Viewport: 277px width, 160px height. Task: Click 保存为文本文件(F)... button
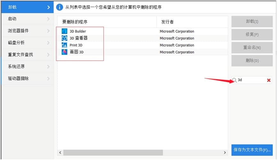252,150
